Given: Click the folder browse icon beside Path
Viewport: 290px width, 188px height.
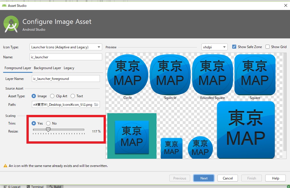Looking at the screenshot, I should coord(96,105).
